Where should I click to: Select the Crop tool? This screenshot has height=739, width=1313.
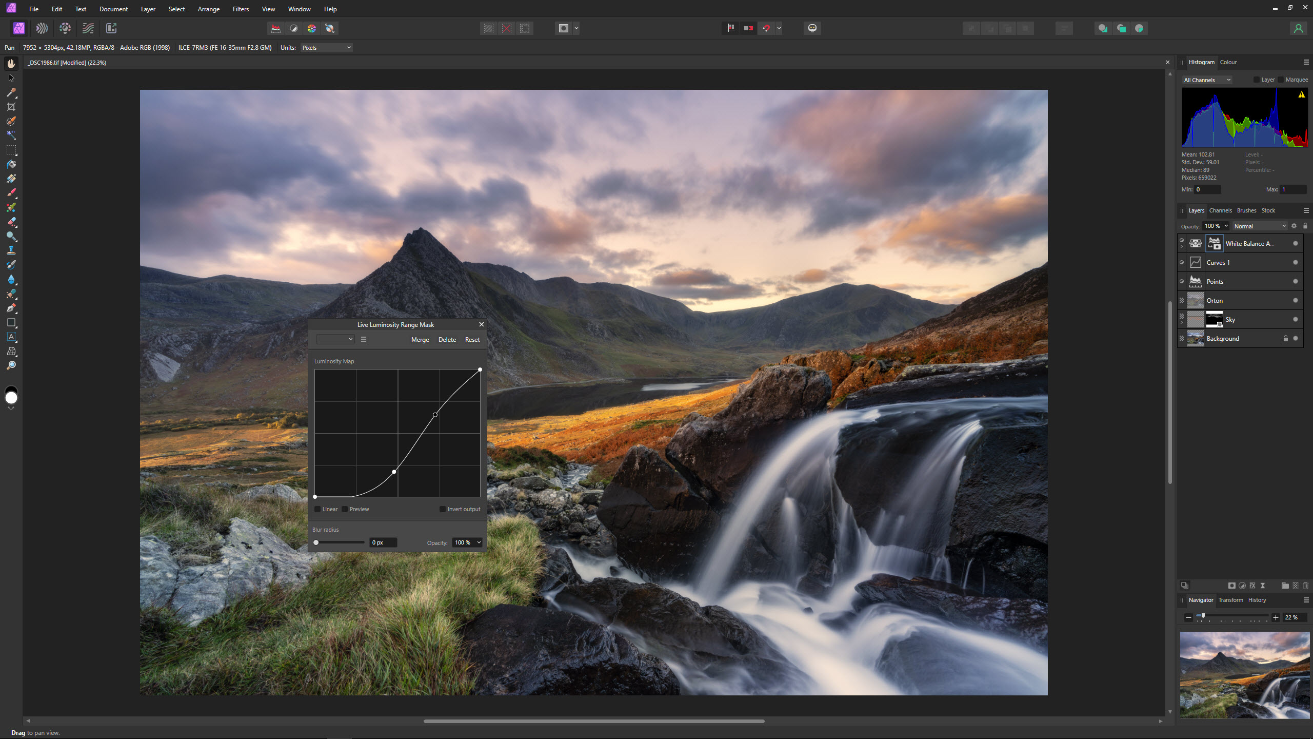tap(11, 107)
